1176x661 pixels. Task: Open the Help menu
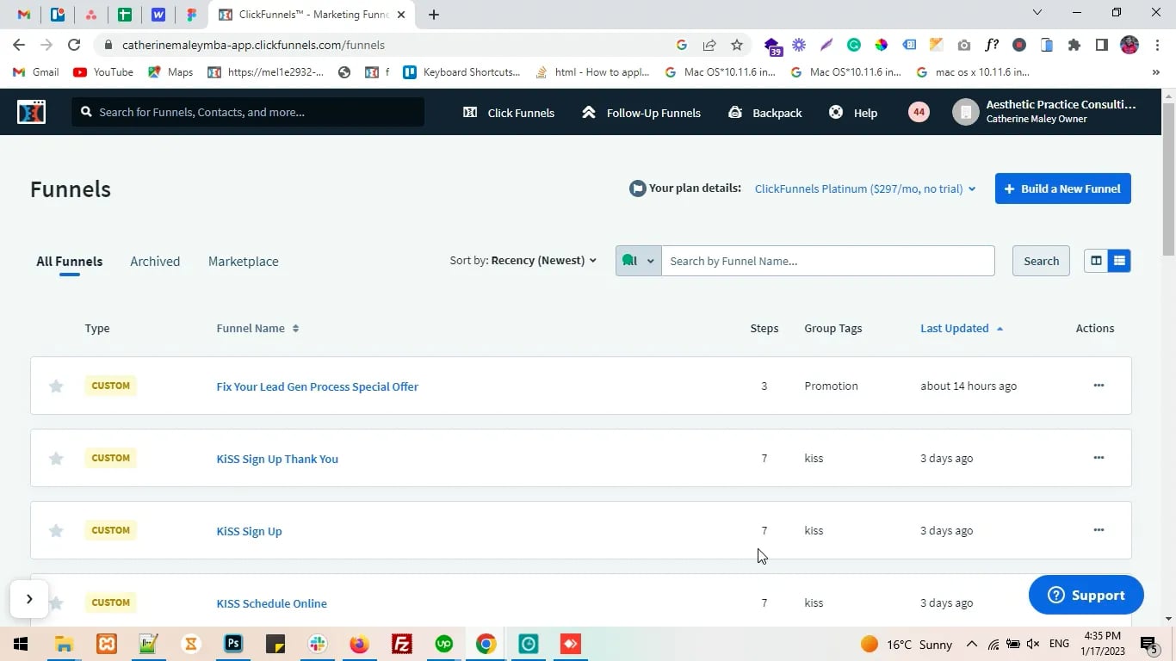(x=853, y=113)
